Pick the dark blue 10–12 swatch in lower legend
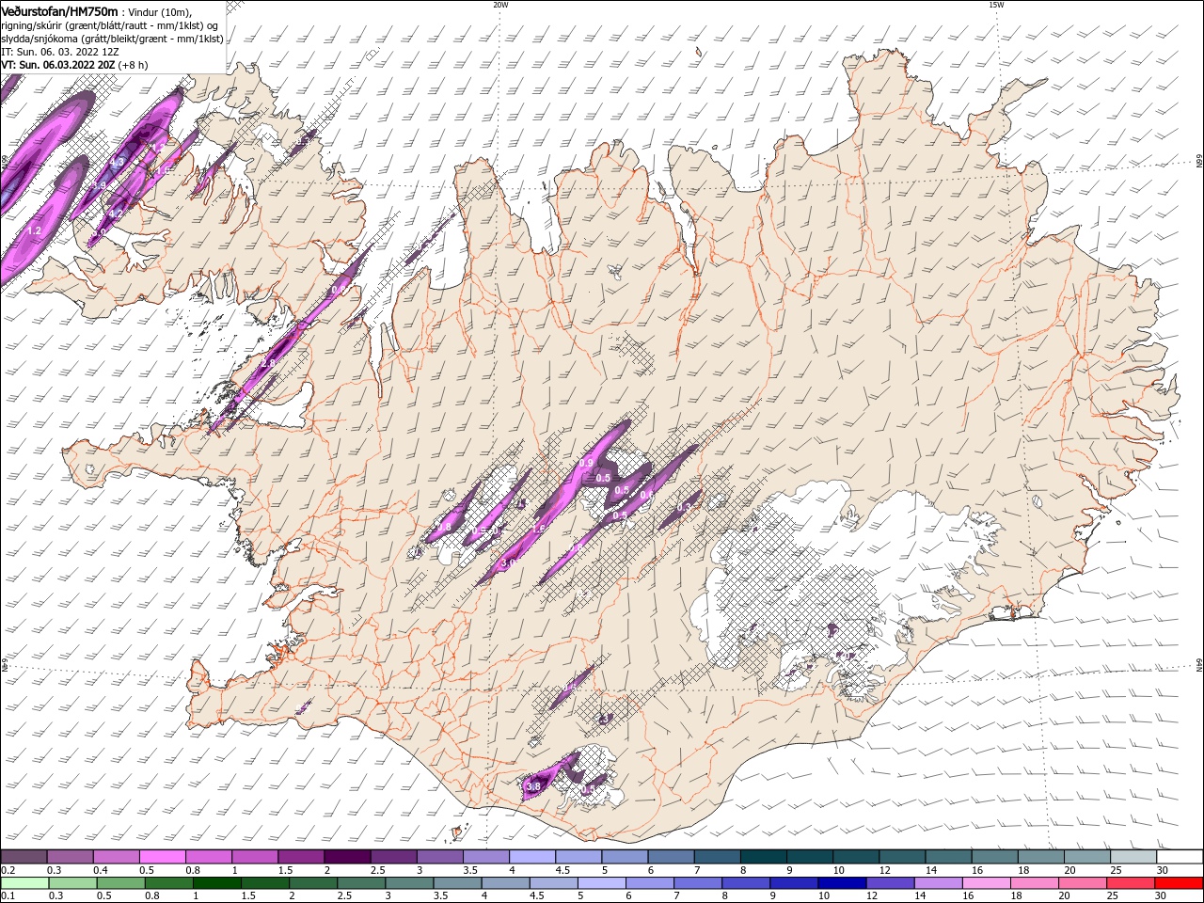 841,883
